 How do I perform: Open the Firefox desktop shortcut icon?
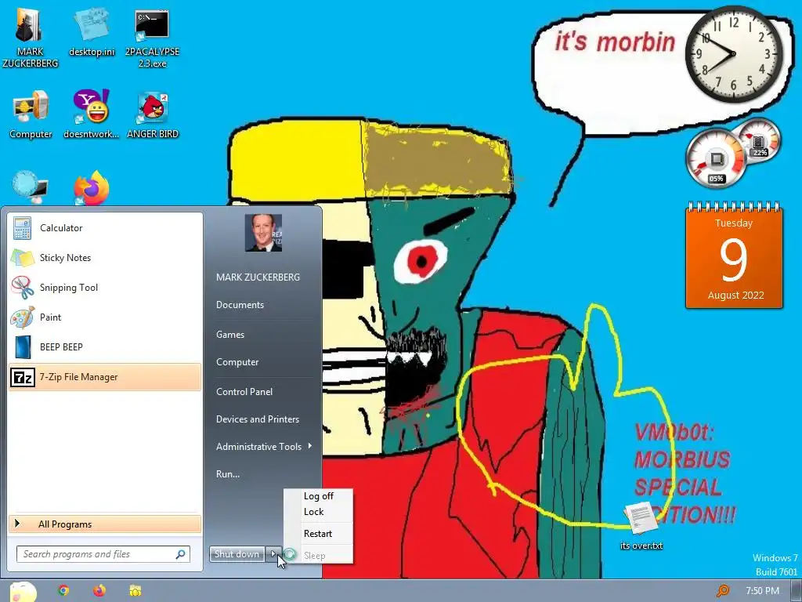point(92,188)
